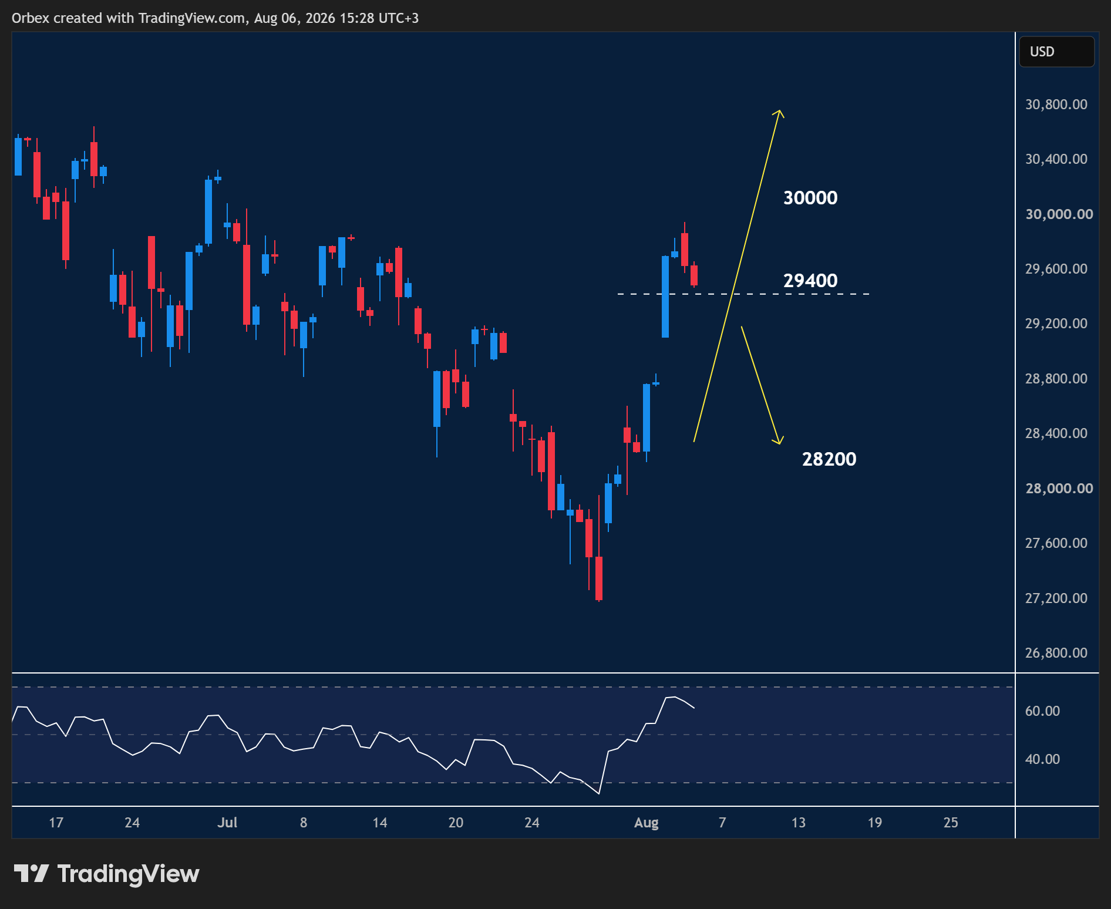The width and height of the screenshot is (1111, 909).
Task: Click the 29,200.00 price axis label
Action: pos(1056,324)
